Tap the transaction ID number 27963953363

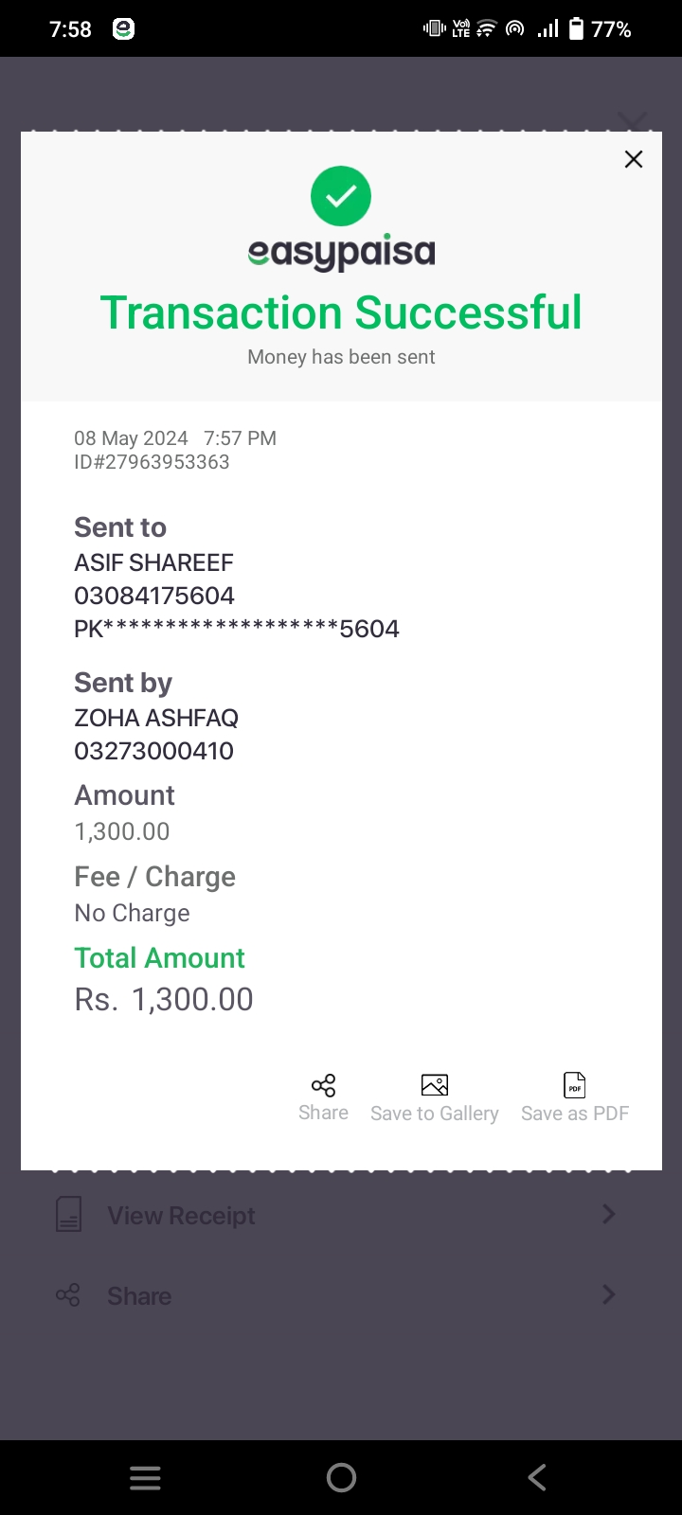click(x=163, y=462)
